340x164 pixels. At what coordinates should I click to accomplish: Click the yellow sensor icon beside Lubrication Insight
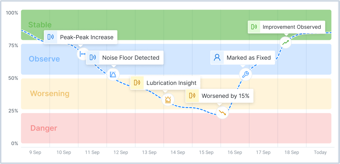[x=137, y=83]
